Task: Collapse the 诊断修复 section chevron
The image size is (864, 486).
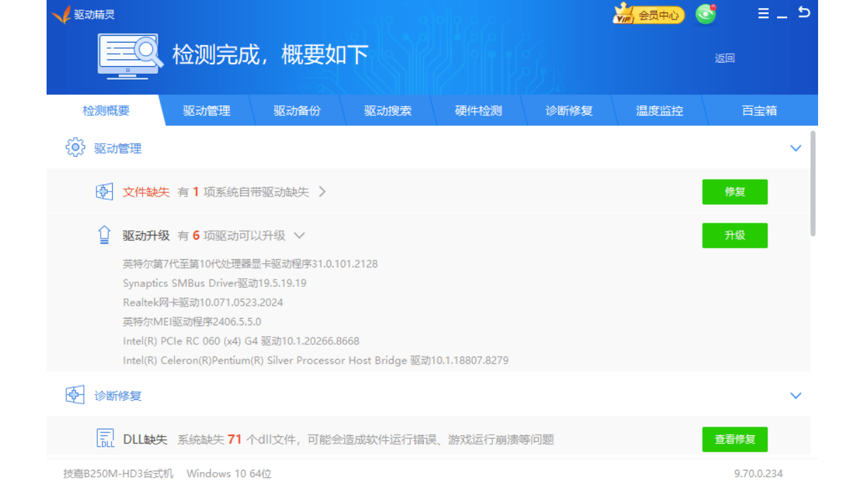Action: point(796,396)
